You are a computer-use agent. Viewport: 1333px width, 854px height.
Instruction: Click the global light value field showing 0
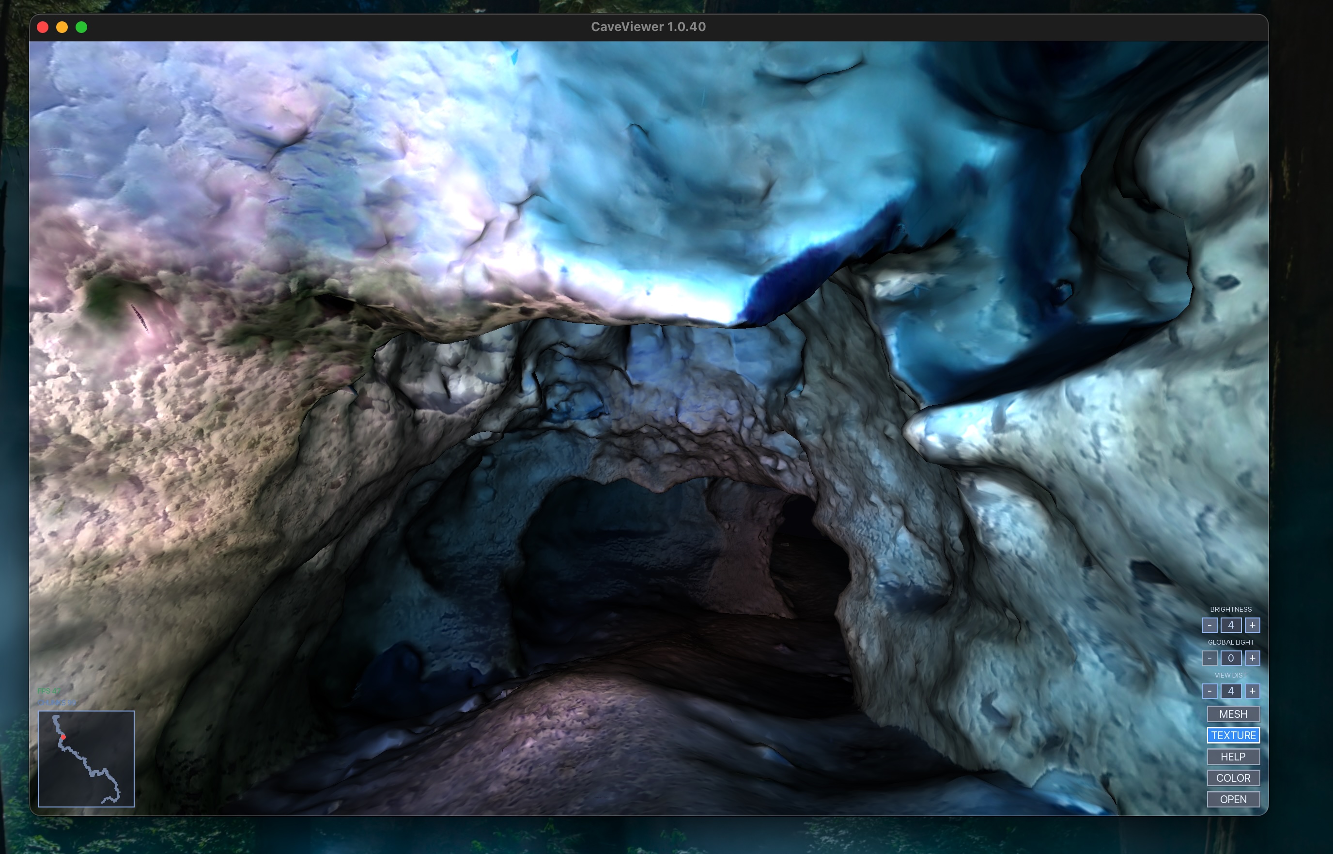coord(1231,658)
